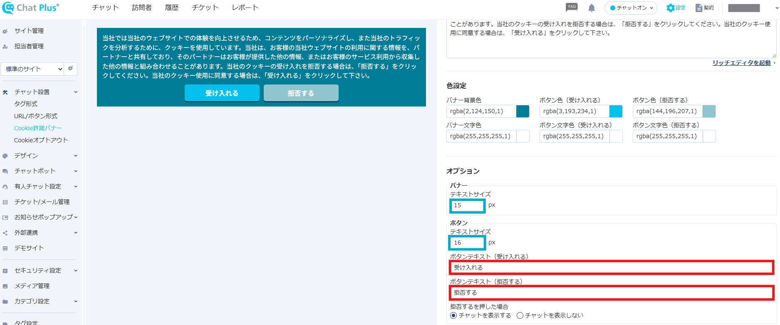Image resolution: width=780 pixels, height=325 pixels.
Task: Open バナー文字色 white swatch
Action: (523, 136)
